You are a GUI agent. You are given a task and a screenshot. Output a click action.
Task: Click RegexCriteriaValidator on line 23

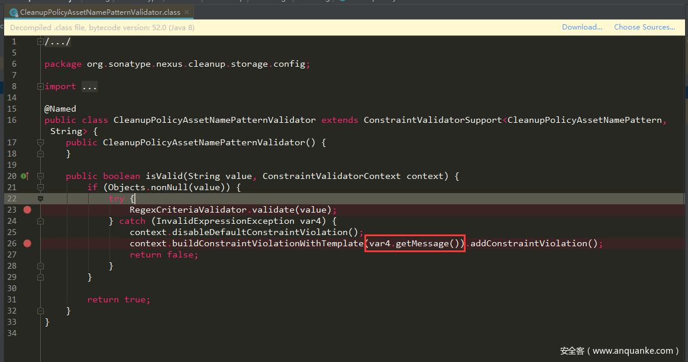tap(188, 210)
